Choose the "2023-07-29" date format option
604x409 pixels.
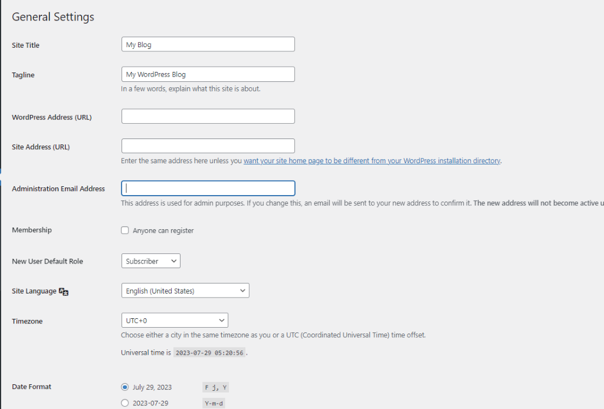pyautogui.click(x=124, y=403)
